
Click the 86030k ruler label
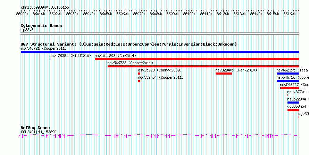[x=73, y=14]
